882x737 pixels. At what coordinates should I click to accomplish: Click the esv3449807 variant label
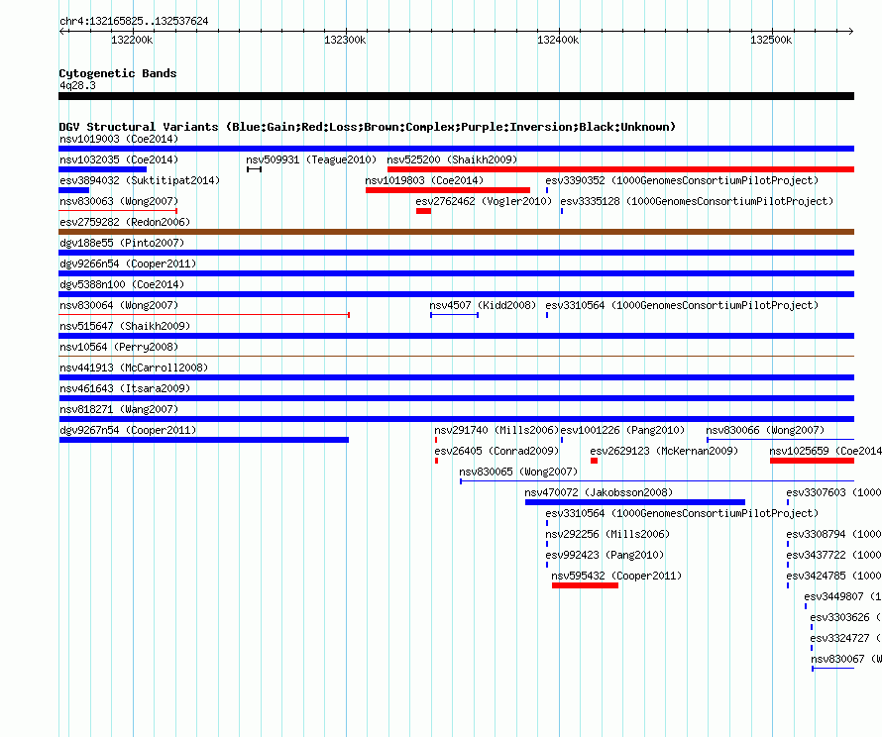click(x=842, y=596)
